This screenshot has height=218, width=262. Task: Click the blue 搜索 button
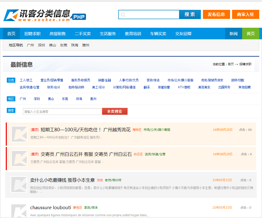(190, 15)
